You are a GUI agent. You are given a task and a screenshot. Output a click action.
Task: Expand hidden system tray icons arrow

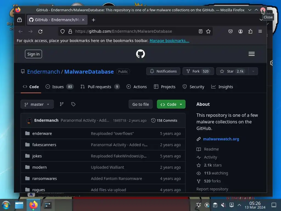point(239,205)
